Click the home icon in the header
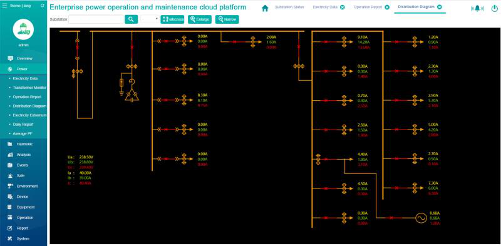 tap(265, 8)
